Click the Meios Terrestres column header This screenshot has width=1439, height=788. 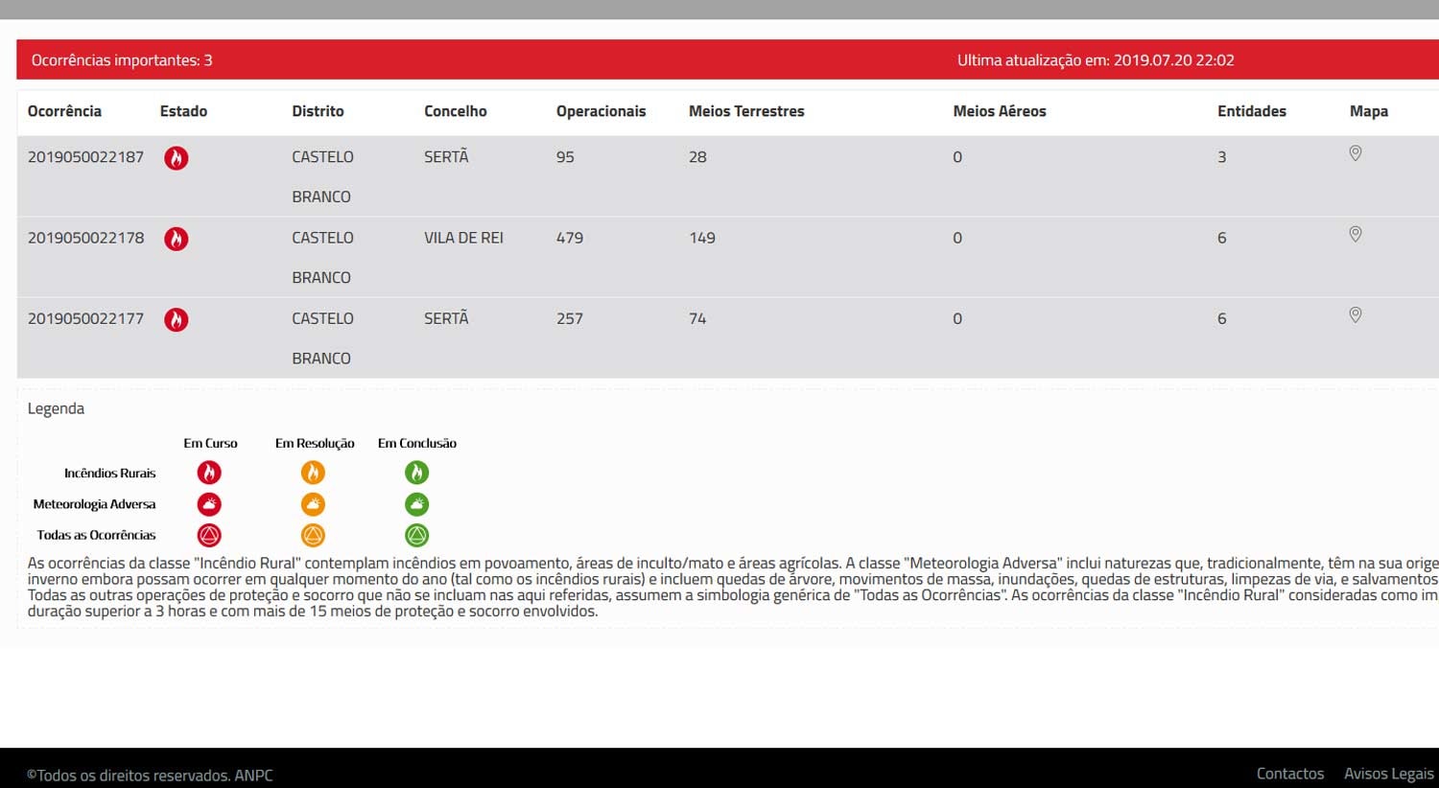point(745,111)
